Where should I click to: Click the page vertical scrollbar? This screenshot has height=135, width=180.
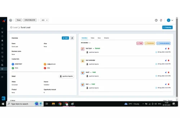coord(177,58)
